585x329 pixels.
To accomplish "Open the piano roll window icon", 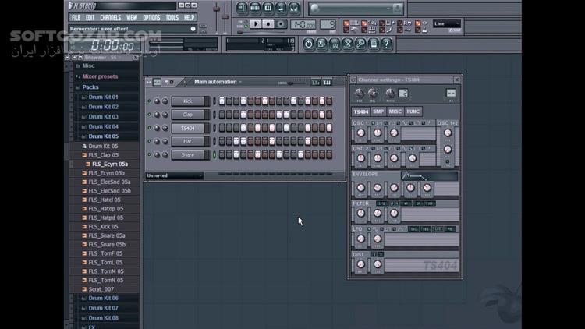I will tap(268, 8).
